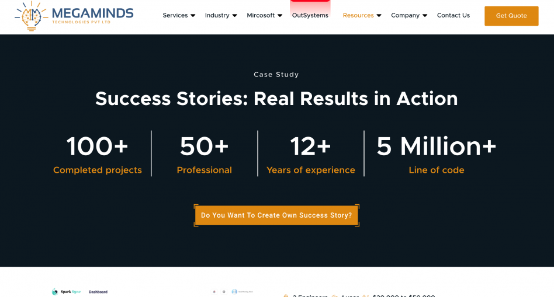Select the Industry menu label

[217, 16]
